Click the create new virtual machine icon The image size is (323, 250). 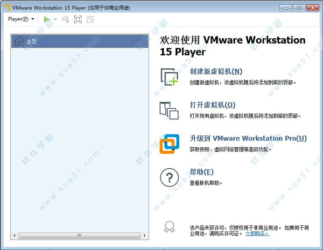click(170, 77)
